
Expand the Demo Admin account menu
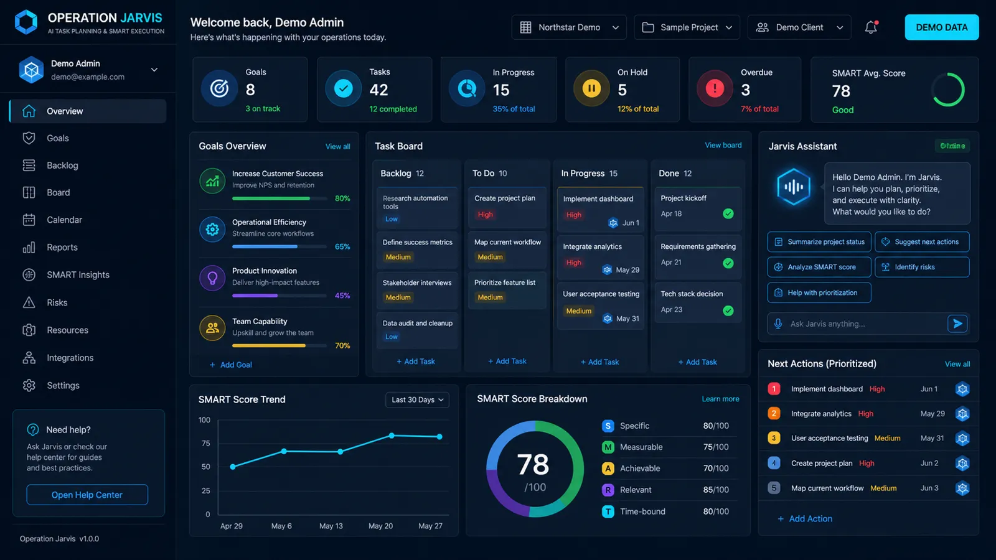tap(154, 70)
